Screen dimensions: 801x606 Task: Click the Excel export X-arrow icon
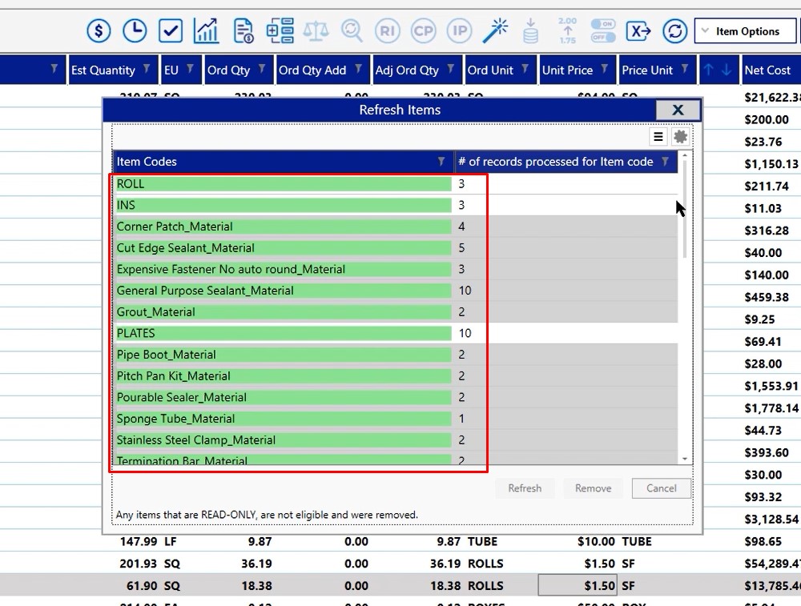[x=638, y=30]
